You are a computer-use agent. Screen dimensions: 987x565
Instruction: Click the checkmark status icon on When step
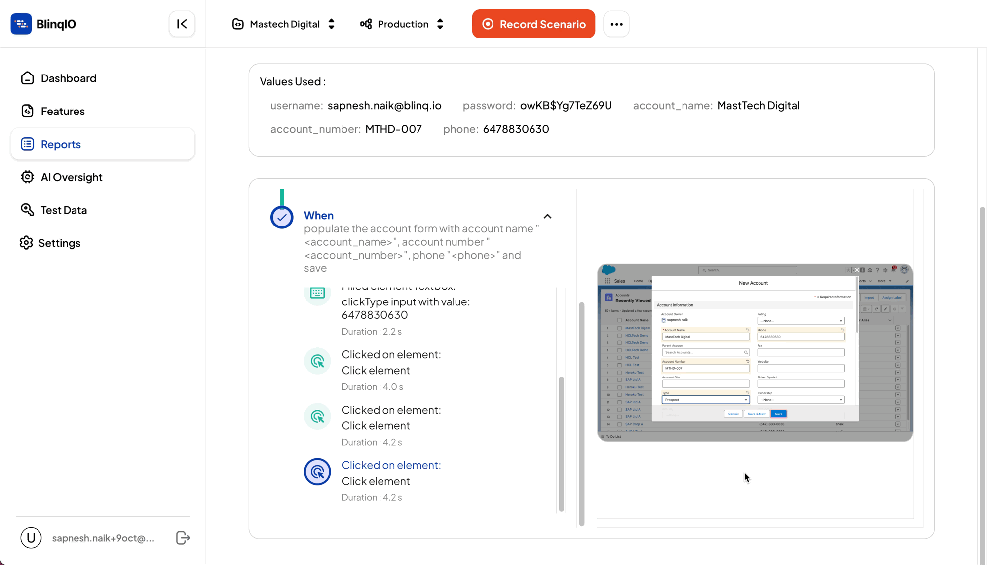[282, 216]
